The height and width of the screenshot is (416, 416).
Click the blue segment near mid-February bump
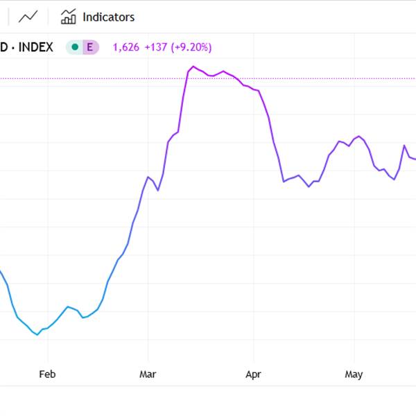pyautogui.click(x=68, y=307)
